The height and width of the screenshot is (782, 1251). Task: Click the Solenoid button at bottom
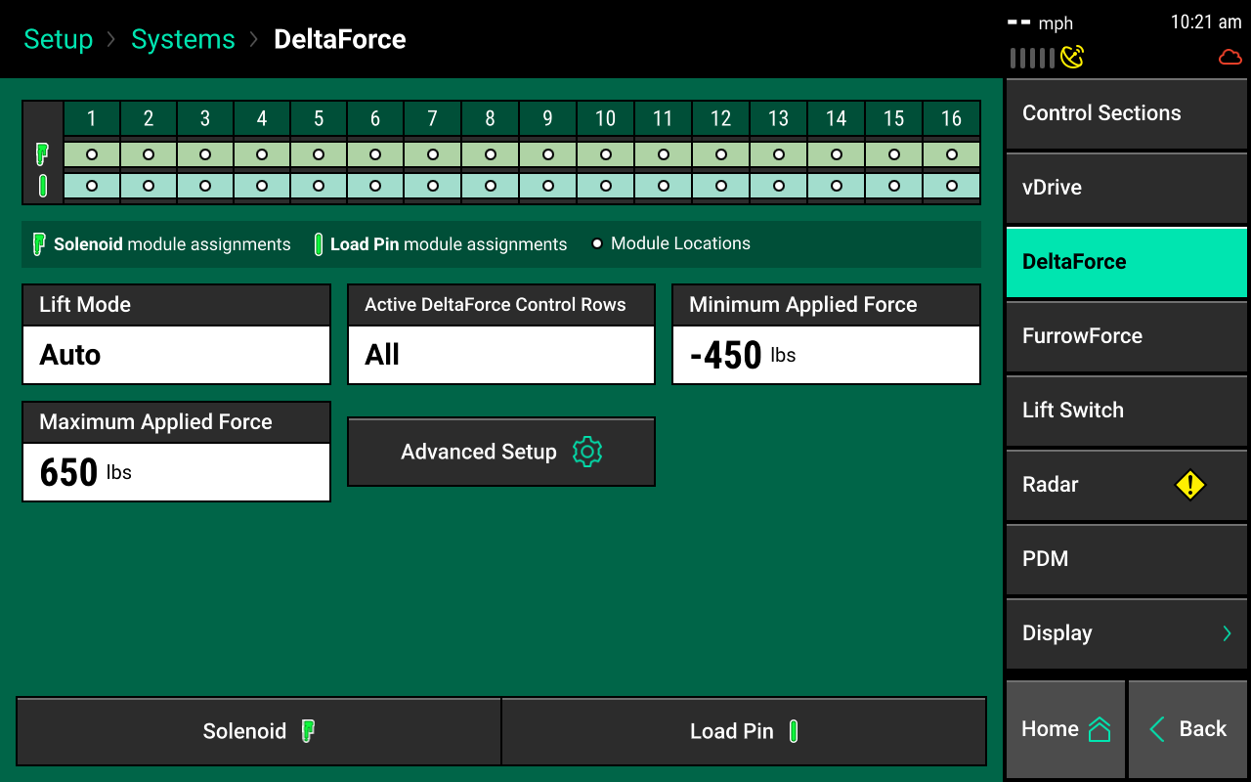[259, 731]
